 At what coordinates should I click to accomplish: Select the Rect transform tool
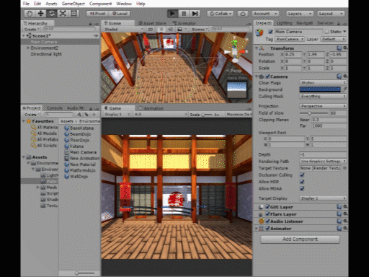click(x=74, y=14)
